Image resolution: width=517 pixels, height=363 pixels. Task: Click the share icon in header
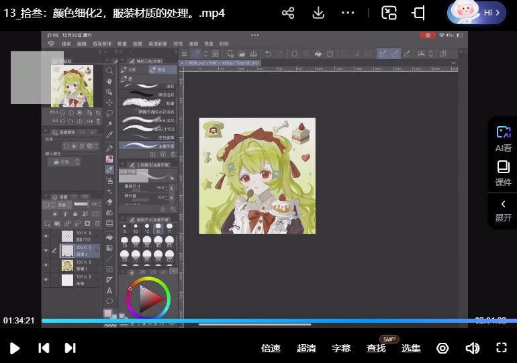click(x=288, y=13)
